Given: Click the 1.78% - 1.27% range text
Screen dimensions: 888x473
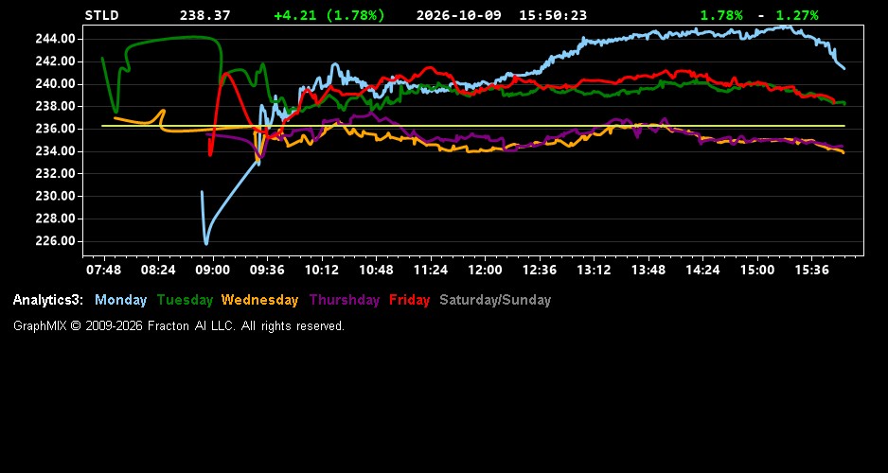Looking at the screenshot, I should (x=759, y=16).
